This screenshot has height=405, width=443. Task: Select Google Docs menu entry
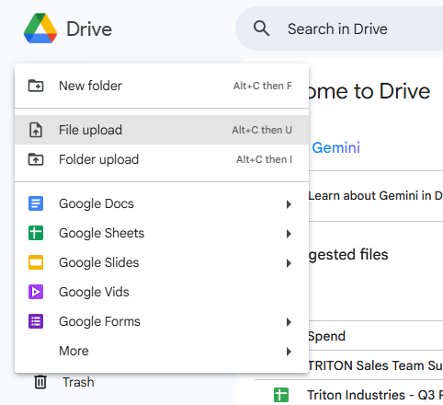coord(162,203)
